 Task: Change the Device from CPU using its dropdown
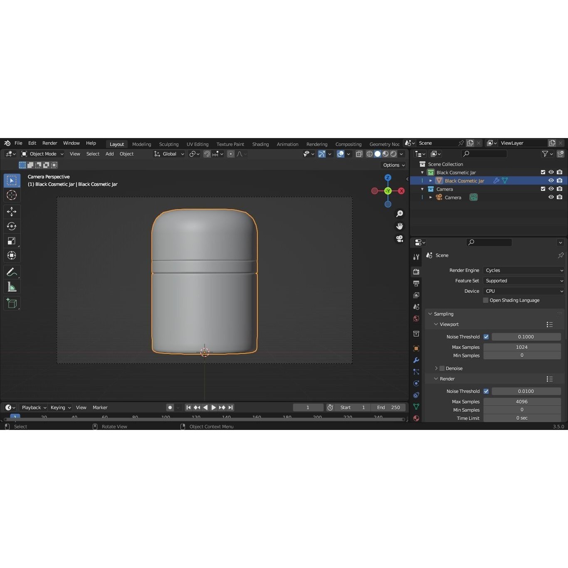pos(524,291)
